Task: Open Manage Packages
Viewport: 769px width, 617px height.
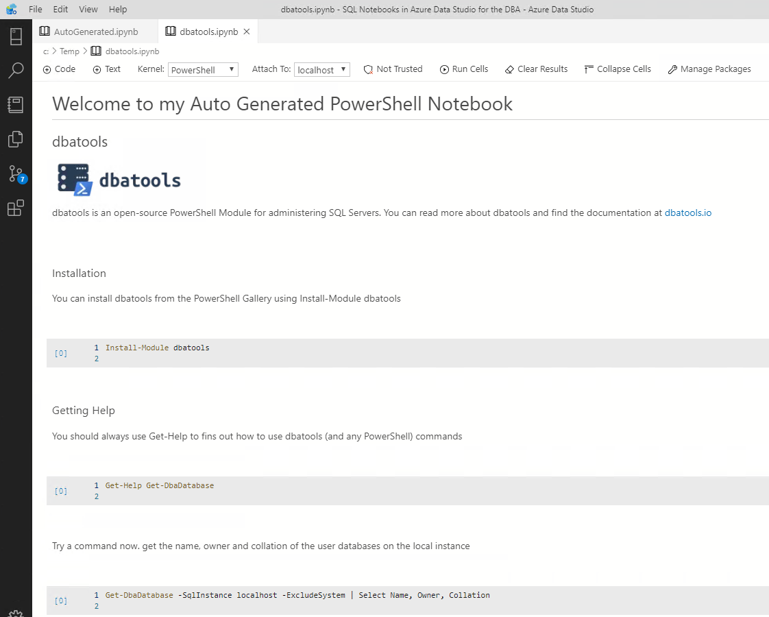Action: pyautogui.click(x=709, y=69)
